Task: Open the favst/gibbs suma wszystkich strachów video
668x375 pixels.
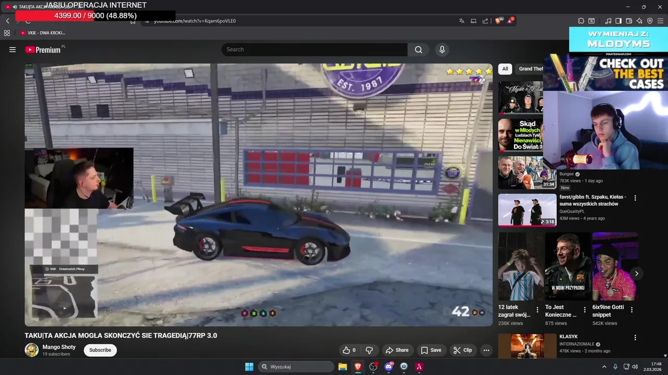Action: pos(592,201)
